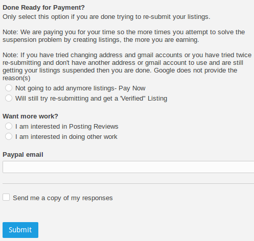The height and width of the screenshot is (241, 254).
Task: Click the blue Submit button
Action: pyautogui.click(x=20, y=230)
